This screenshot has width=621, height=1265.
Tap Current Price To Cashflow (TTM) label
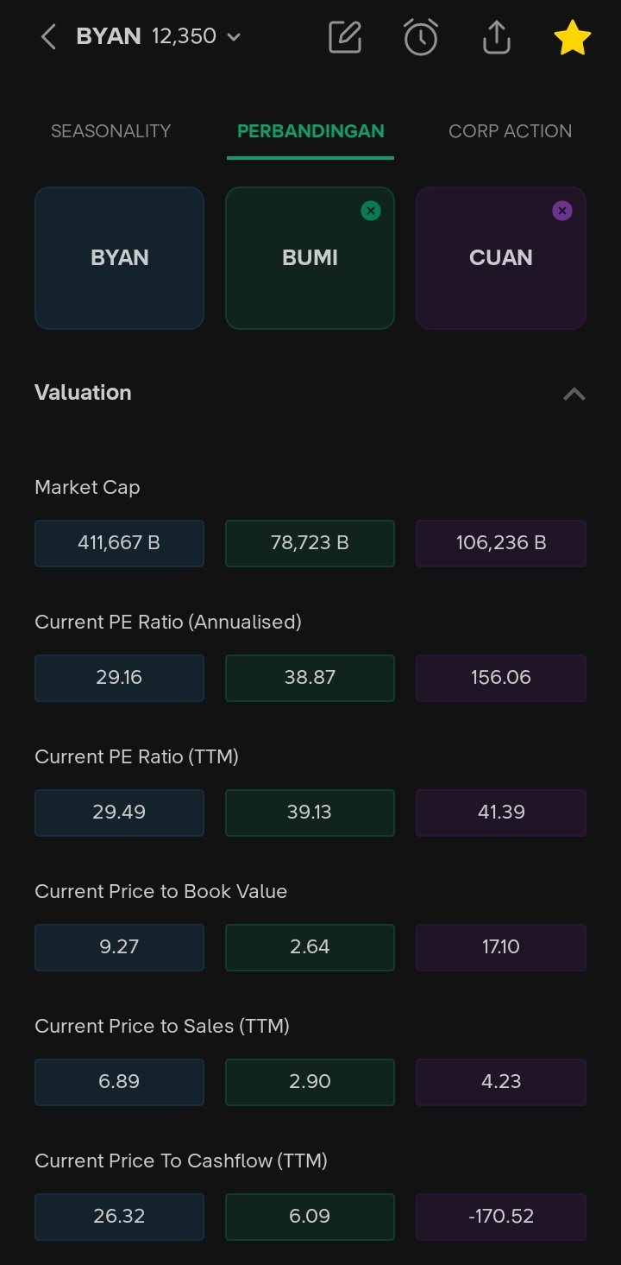click(x=181, y=1161)
